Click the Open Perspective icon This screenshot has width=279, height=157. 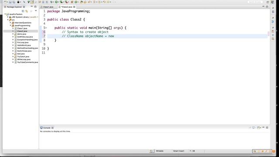268,2
